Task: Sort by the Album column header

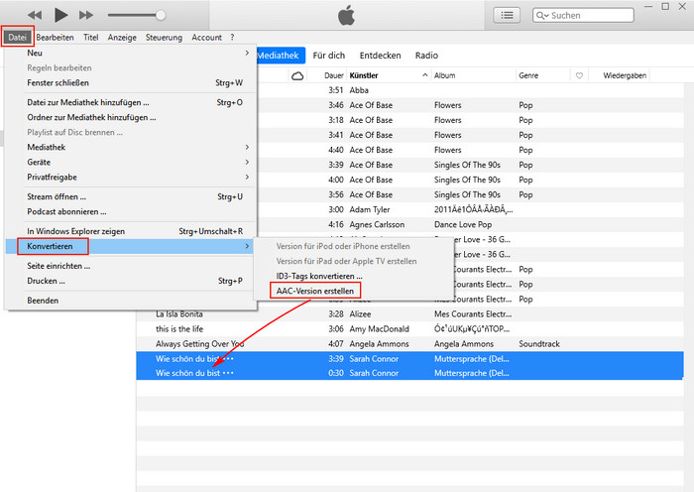Action: tap(444, 75)
